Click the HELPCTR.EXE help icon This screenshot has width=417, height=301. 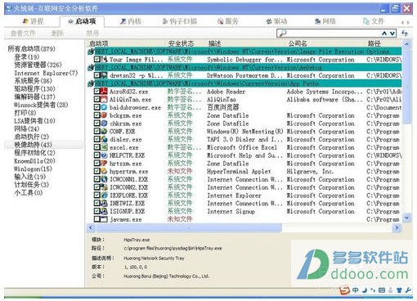104,155
